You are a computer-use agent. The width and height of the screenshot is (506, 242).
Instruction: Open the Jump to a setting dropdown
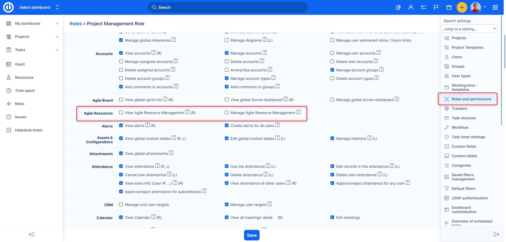click(469, 29)
